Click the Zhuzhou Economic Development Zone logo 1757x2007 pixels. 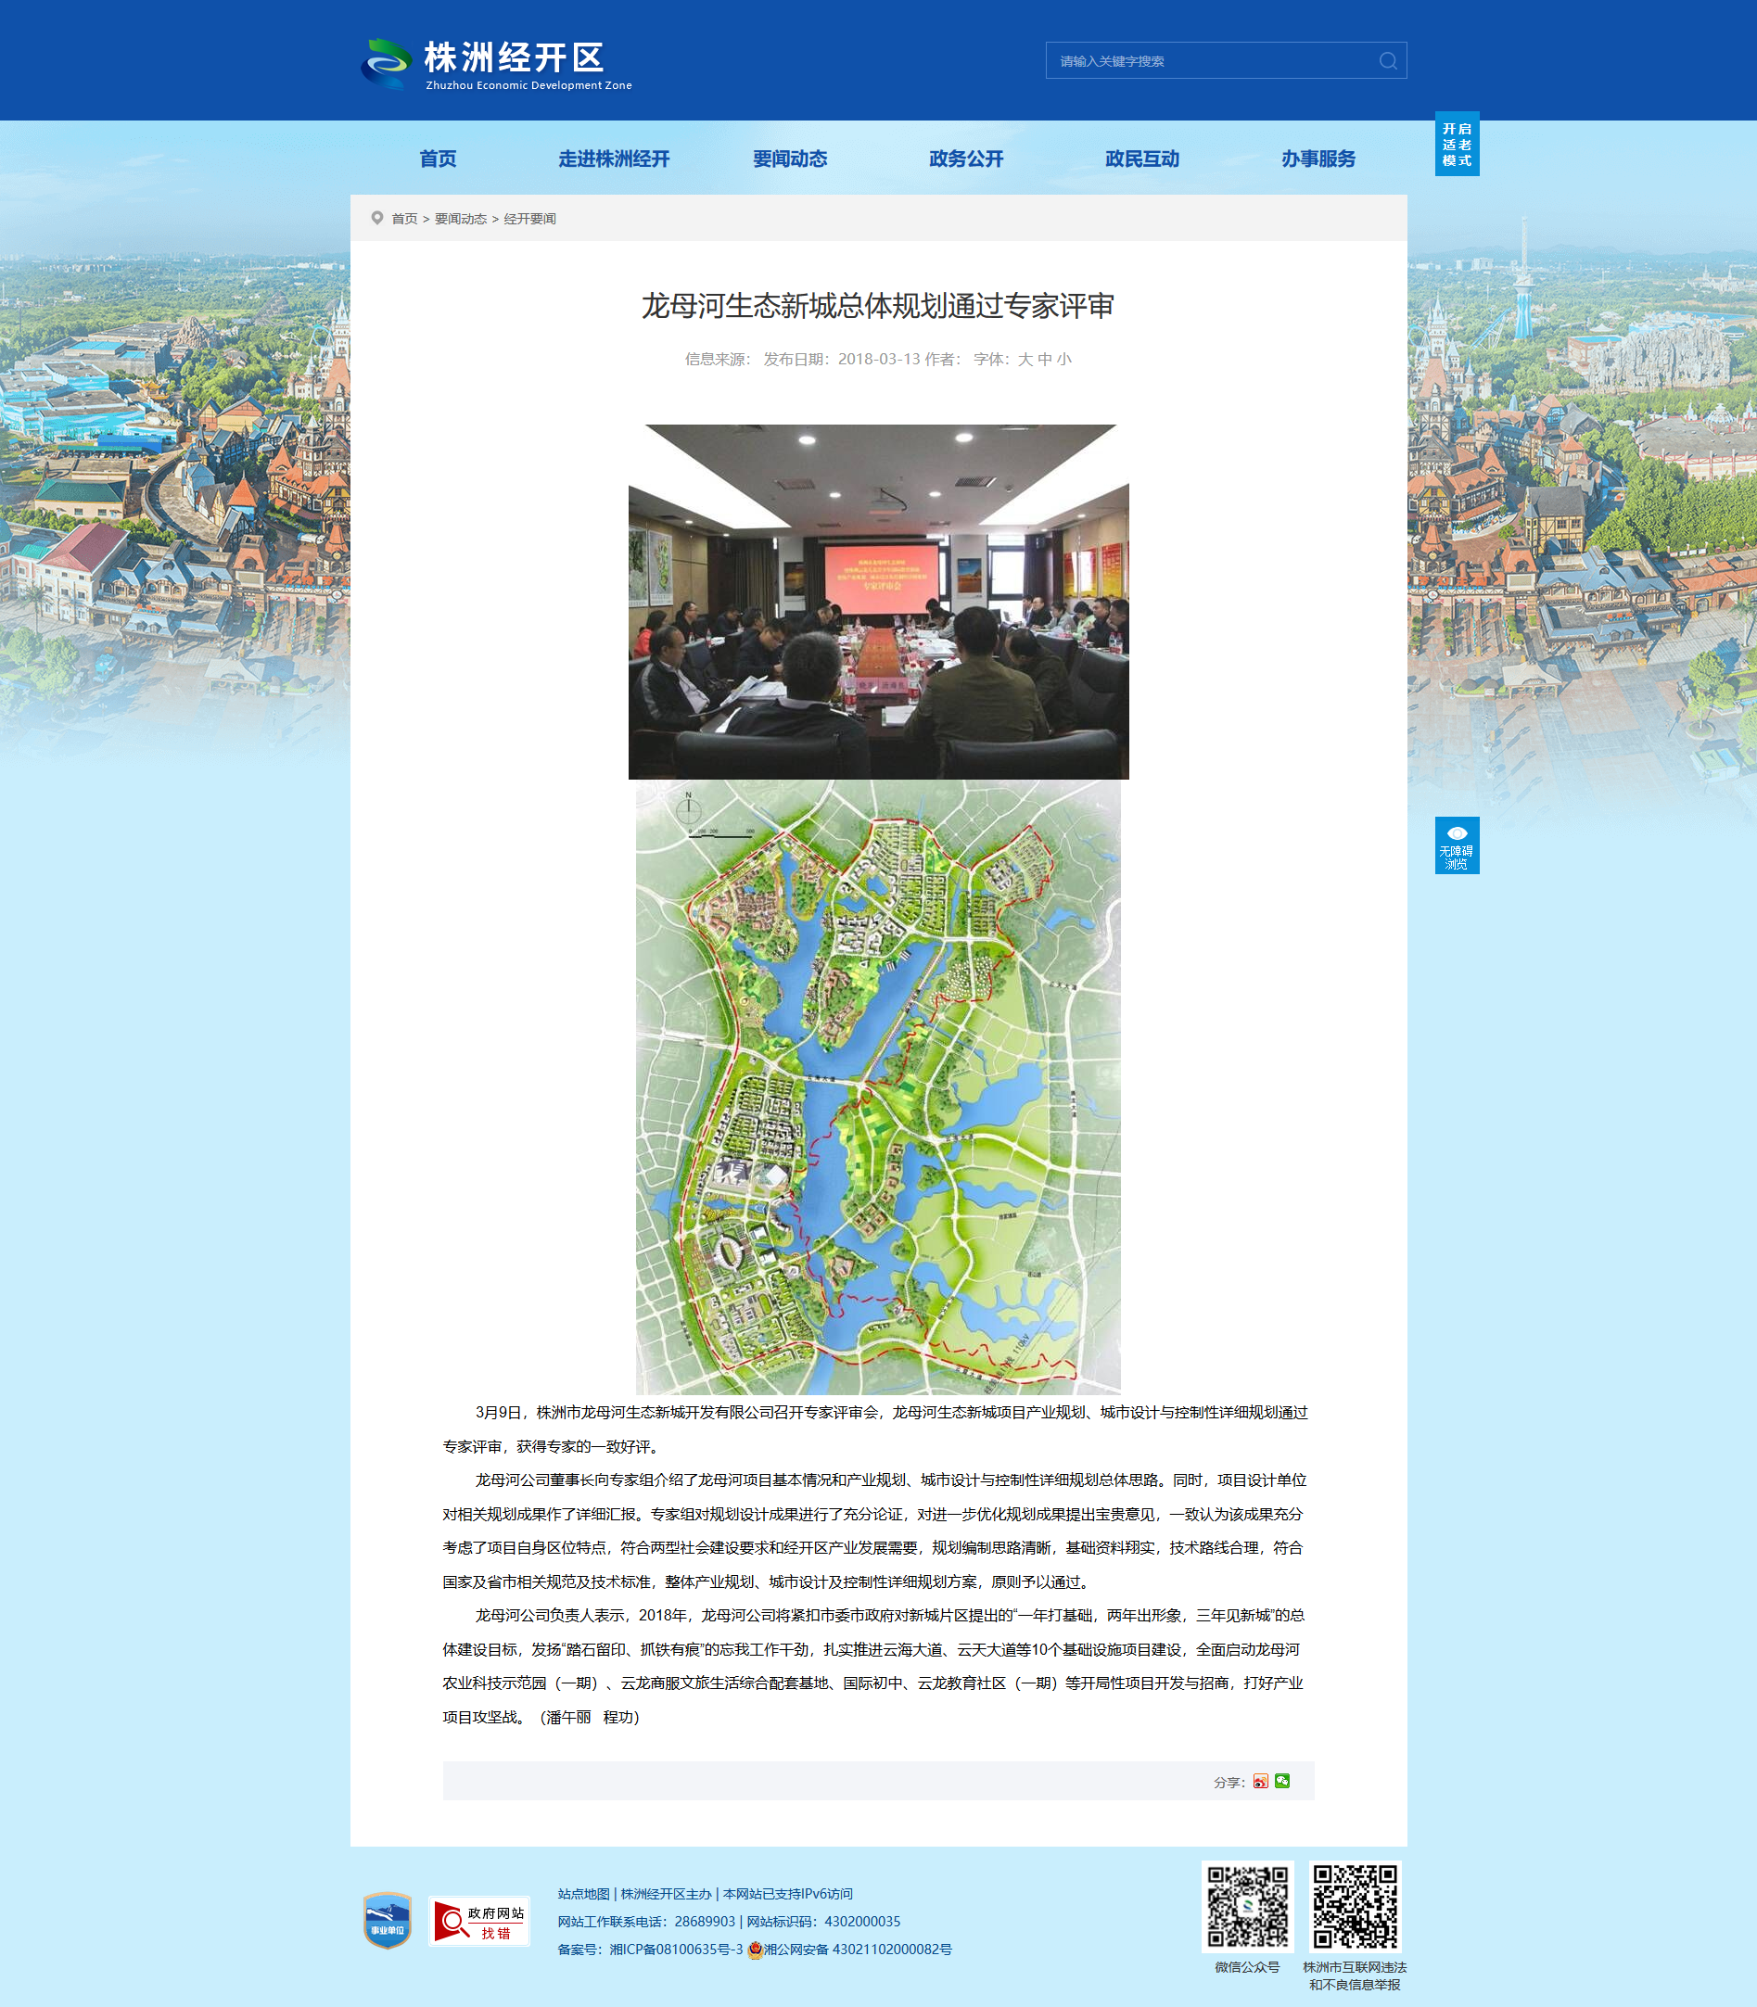(496, 65)
